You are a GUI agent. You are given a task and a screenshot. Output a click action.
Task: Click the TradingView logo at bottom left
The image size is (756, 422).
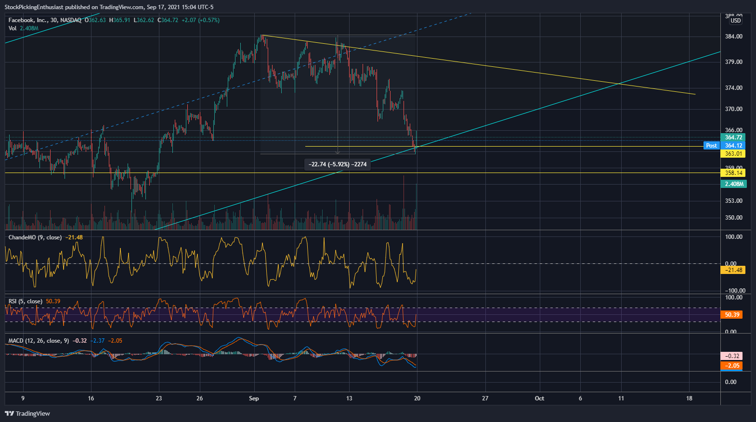(27, 413)
